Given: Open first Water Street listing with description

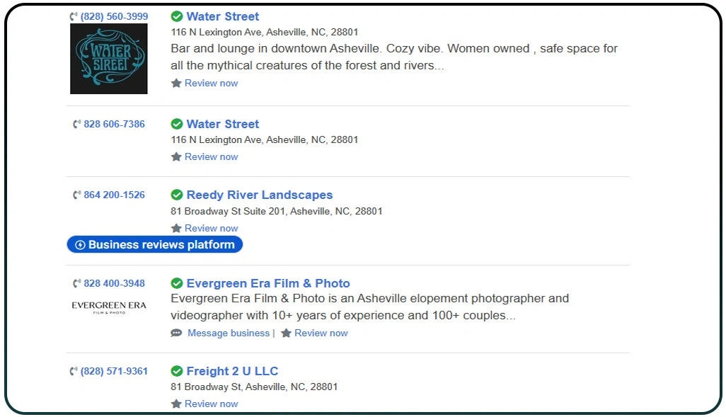Looking at the screenshot, I should click(x=222, y=17).
